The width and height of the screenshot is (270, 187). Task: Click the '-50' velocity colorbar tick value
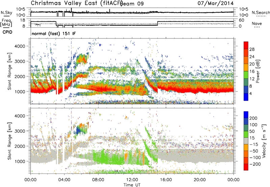pos(253,151)
